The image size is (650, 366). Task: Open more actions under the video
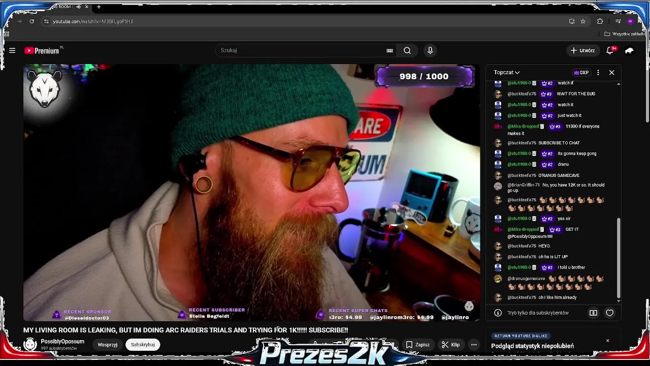(x=474, y=345)
